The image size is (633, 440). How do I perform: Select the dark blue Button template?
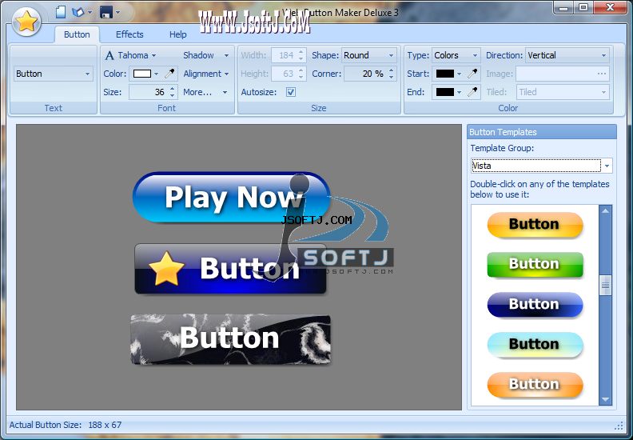tap(535, 304)
